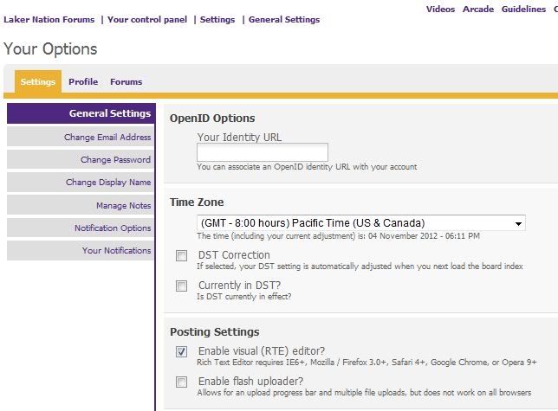Open Change Password

pos(81,159)
